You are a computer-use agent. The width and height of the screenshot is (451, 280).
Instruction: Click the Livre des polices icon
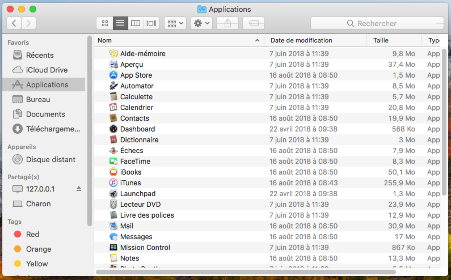(113, 215)
